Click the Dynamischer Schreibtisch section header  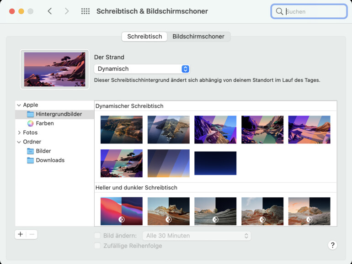129,106
